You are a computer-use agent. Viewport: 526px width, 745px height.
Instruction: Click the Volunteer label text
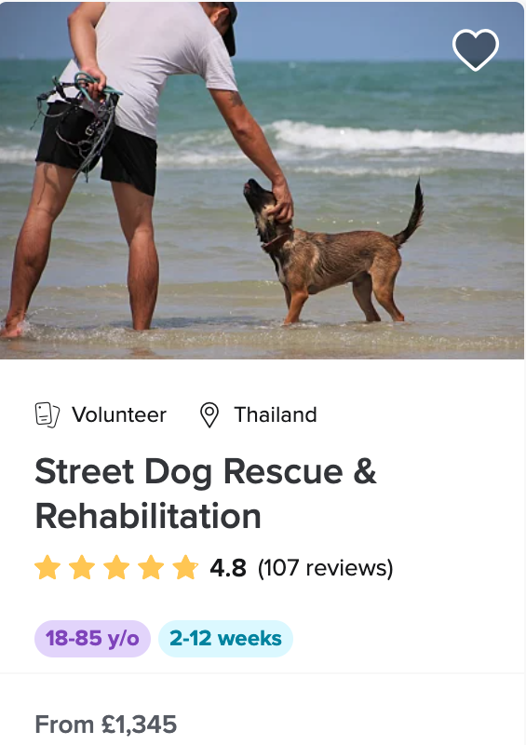pyautogui.click(x=119, y=414)
